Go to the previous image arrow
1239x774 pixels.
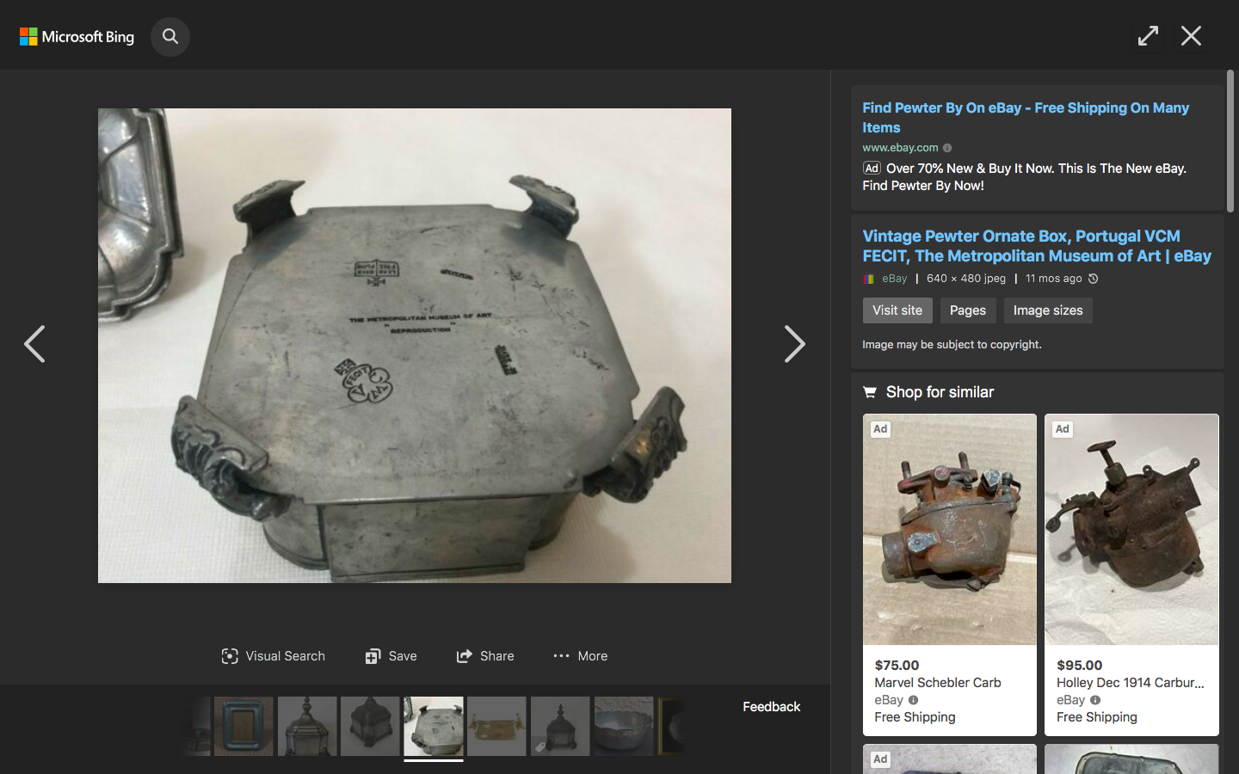(34, 344)
